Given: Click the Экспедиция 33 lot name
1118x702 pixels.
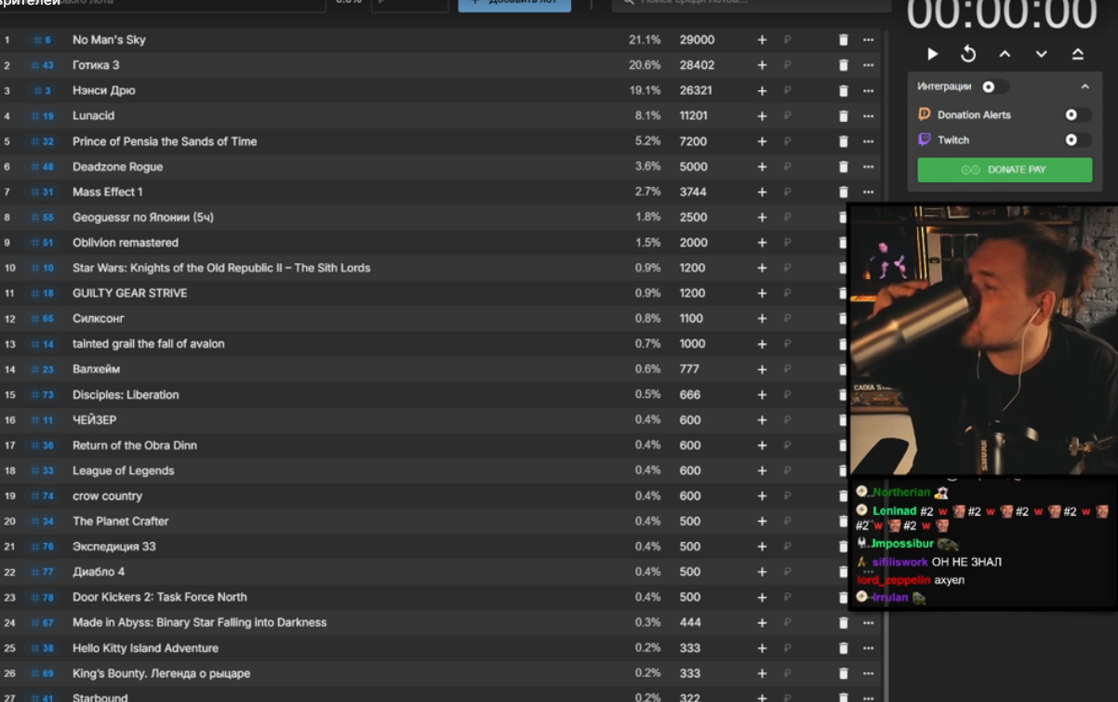Looking at the screenshot, I should (113, 547).
